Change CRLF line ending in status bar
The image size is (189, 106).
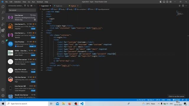pos(163,100)
